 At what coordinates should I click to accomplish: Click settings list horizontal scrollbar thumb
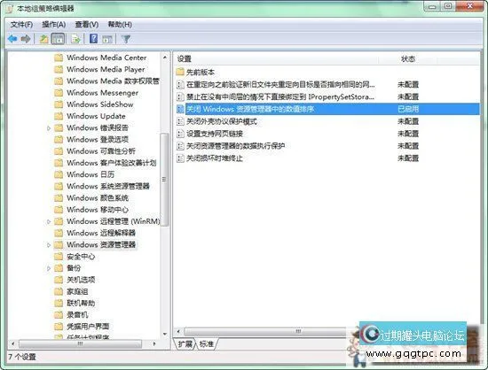265,332
